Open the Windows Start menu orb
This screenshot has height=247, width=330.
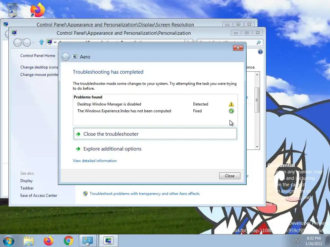(8, 241)
